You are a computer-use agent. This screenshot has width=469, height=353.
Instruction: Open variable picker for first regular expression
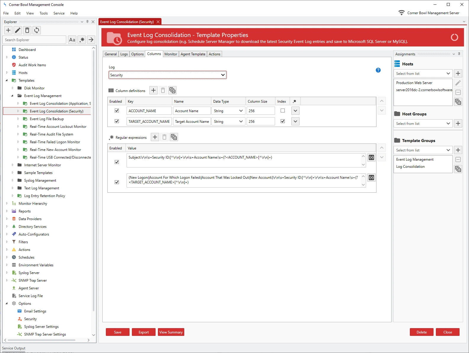pos(371,157)
